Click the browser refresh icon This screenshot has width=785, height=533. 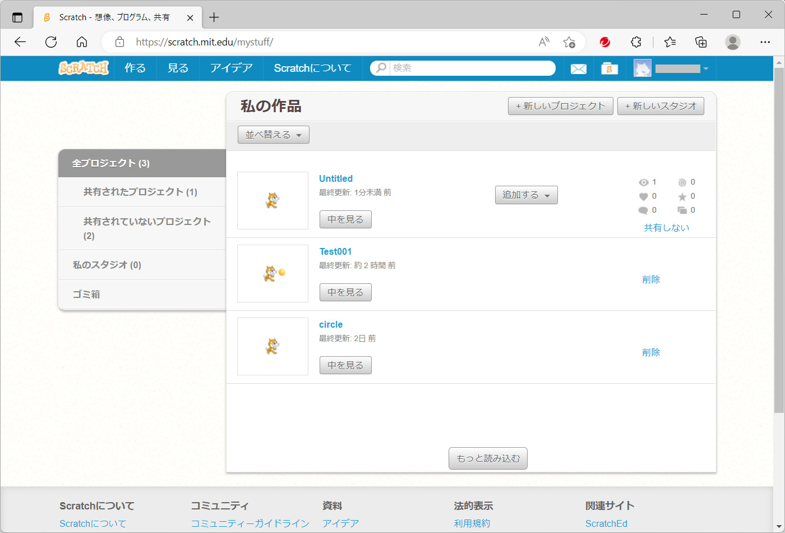[x=51, y=42]
